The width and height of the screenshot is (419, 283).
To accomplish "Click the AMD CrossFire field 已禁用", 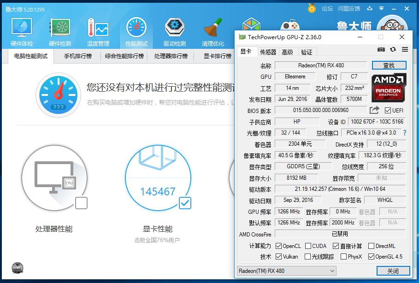I will click(x=340, y=234).
